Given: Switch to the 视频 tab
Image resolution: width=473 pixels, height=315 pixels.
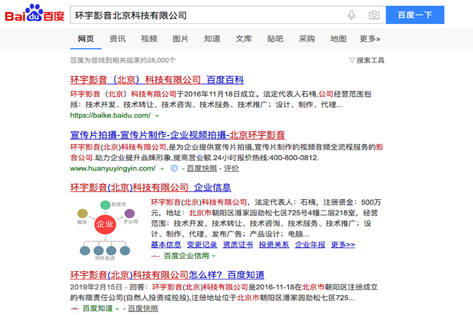Looking at the screenshot, I should click(149, 38).
